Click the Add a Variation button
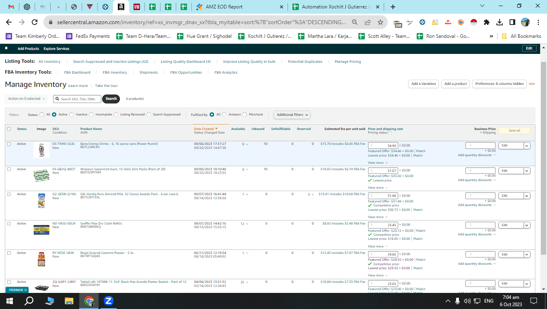 (424, 84)
